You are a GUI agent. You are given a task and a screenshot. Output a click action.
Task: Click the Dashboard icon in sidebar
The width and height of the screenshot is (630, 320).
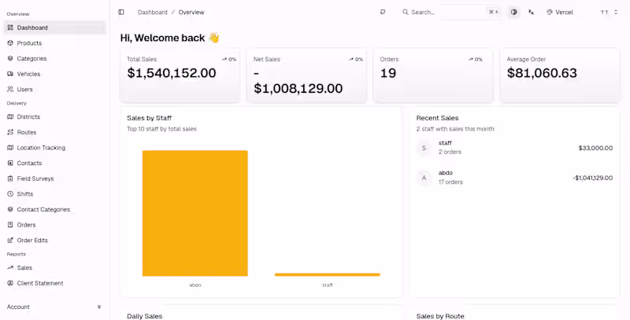[x=10, y=28]
